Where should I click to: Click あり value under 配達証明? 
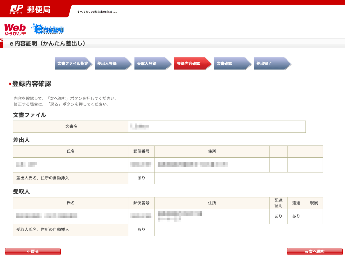coord(278,216)
